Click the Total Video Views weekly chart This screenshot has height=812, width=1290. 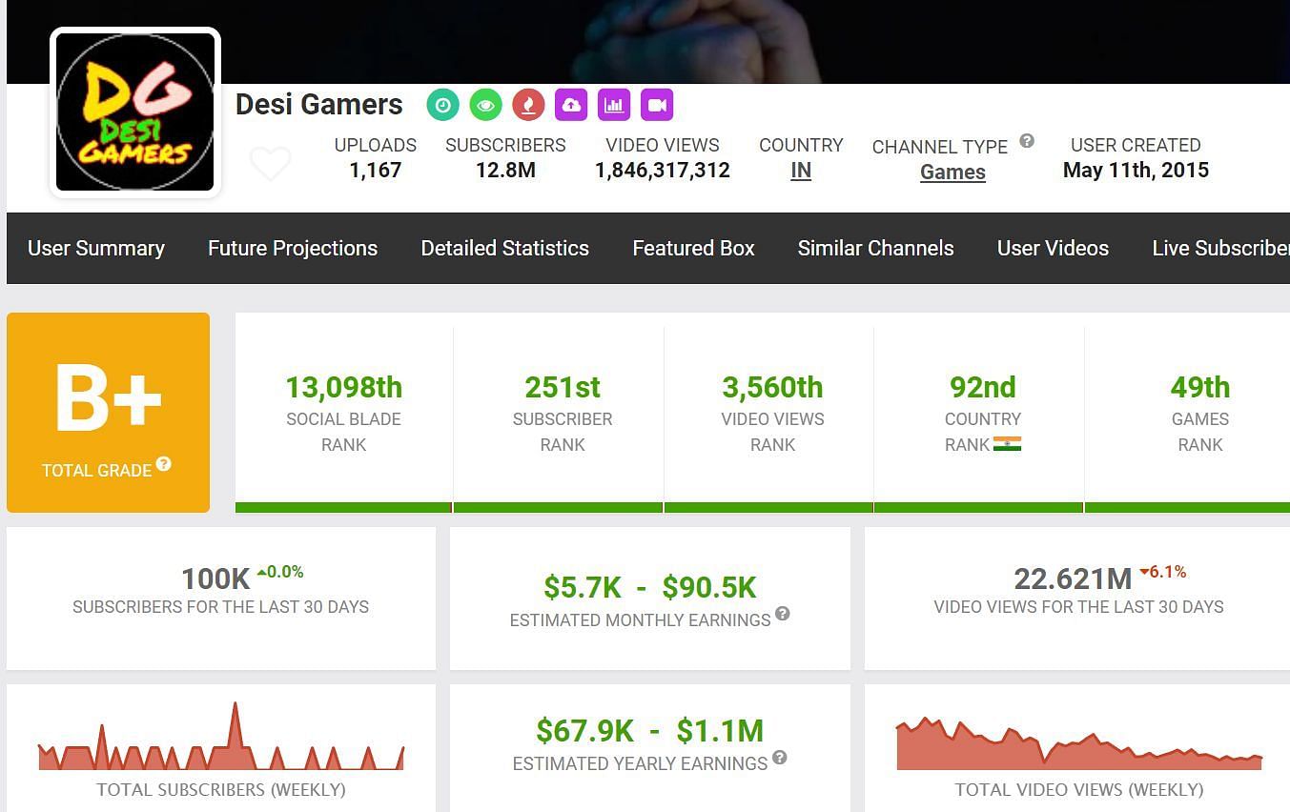point(1079,742)
